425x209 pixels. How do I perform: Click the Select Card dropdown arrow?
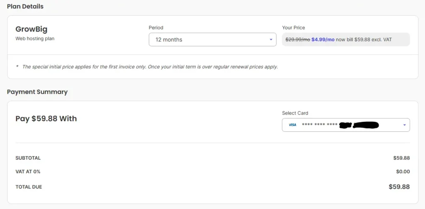(404, 125)
